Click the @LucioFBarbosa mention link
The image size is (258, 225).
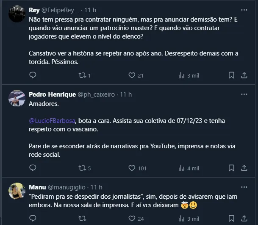[53, 121]
